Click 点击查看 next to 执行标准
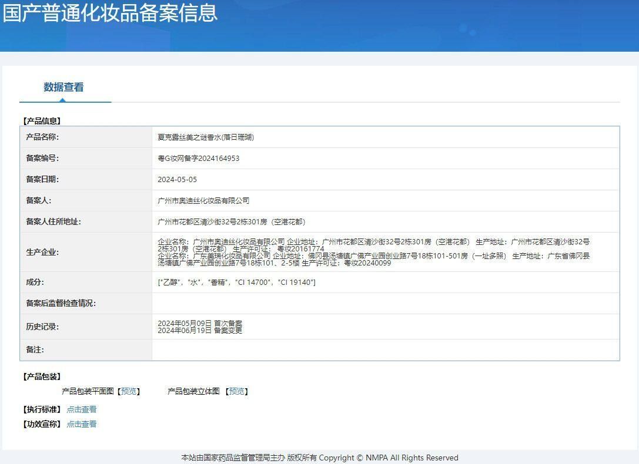 coord(82,409)
